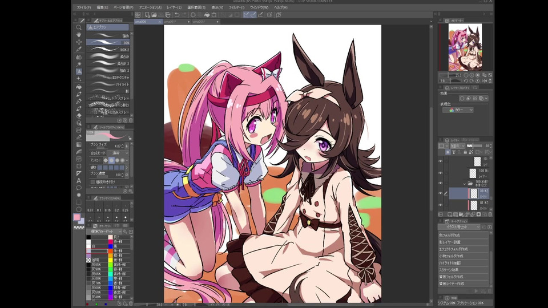Open the フィルター(I) menu
This screenshot has width=548, height=308.
236,7
